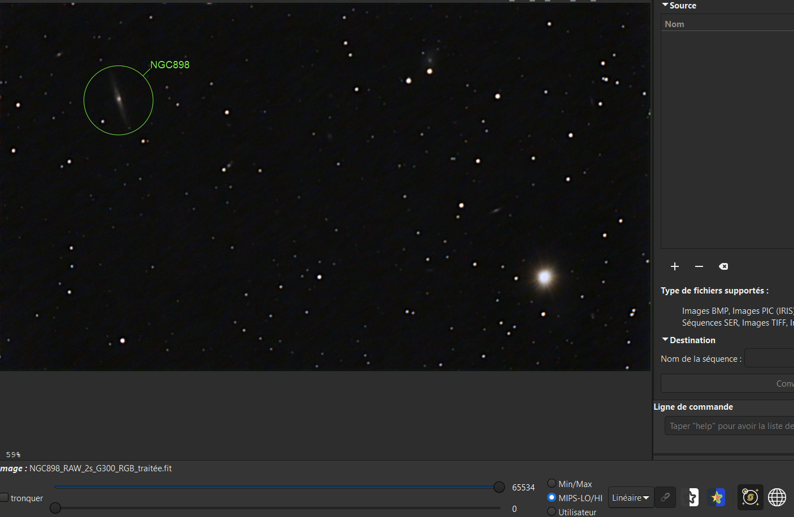Click the 0 lower cutoff value
The image size is (794, 517).
tap(514, 509)
